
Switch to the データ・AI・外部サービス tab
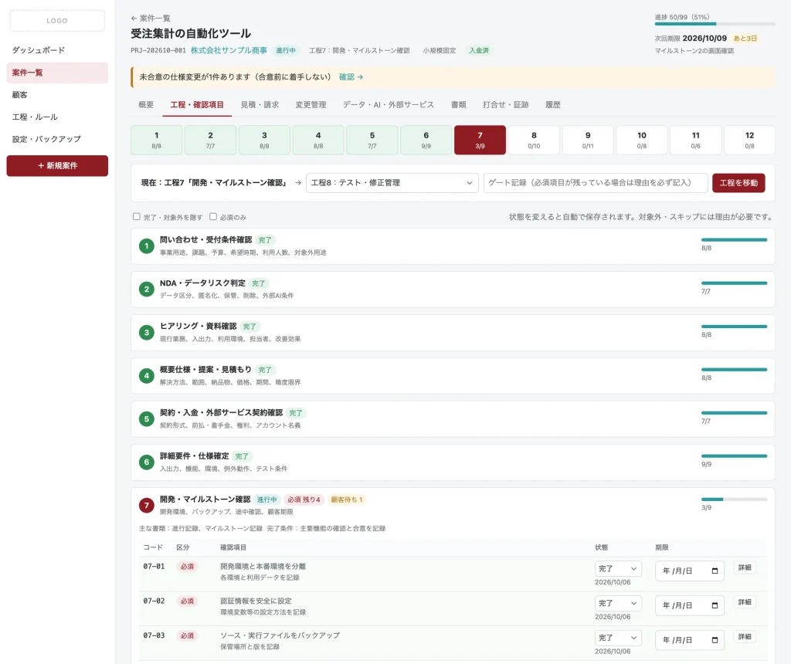pos(388,105)
